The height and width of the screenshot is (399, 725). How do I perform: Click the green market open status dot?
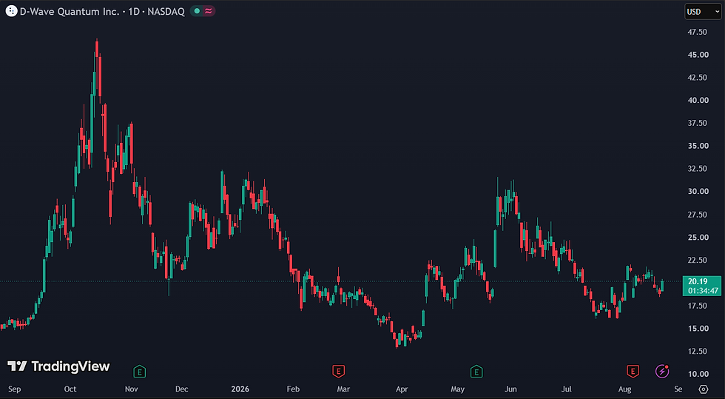tap(197, 11)
